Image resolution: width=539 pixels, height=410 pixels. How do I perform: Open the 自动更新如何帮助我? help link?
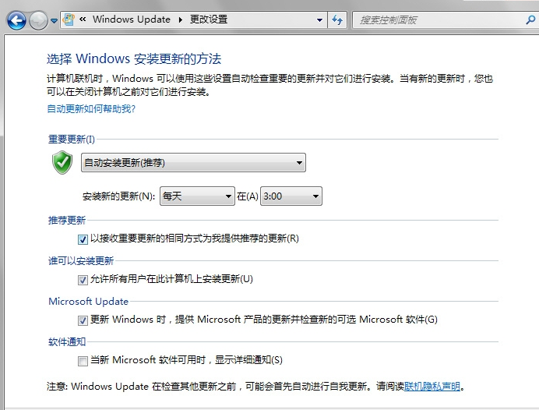click(x=91, y=109)
